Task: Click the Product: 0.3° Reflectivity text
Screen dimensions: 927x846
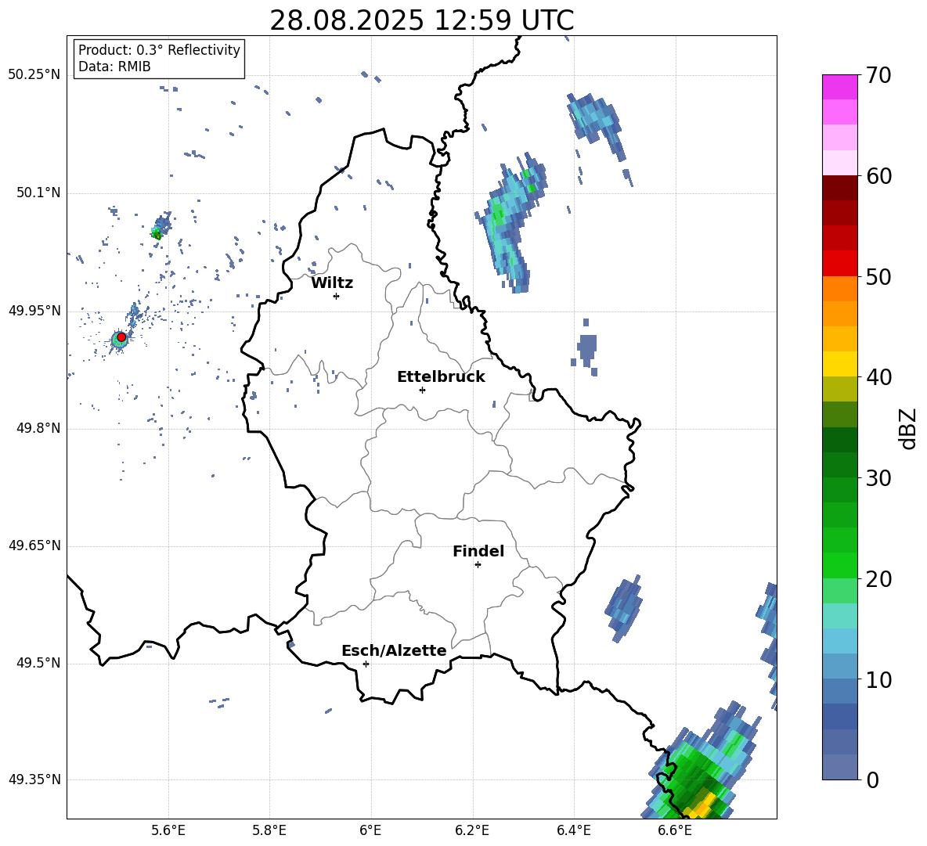Action: pyautogui.click(x=159, y=50)
